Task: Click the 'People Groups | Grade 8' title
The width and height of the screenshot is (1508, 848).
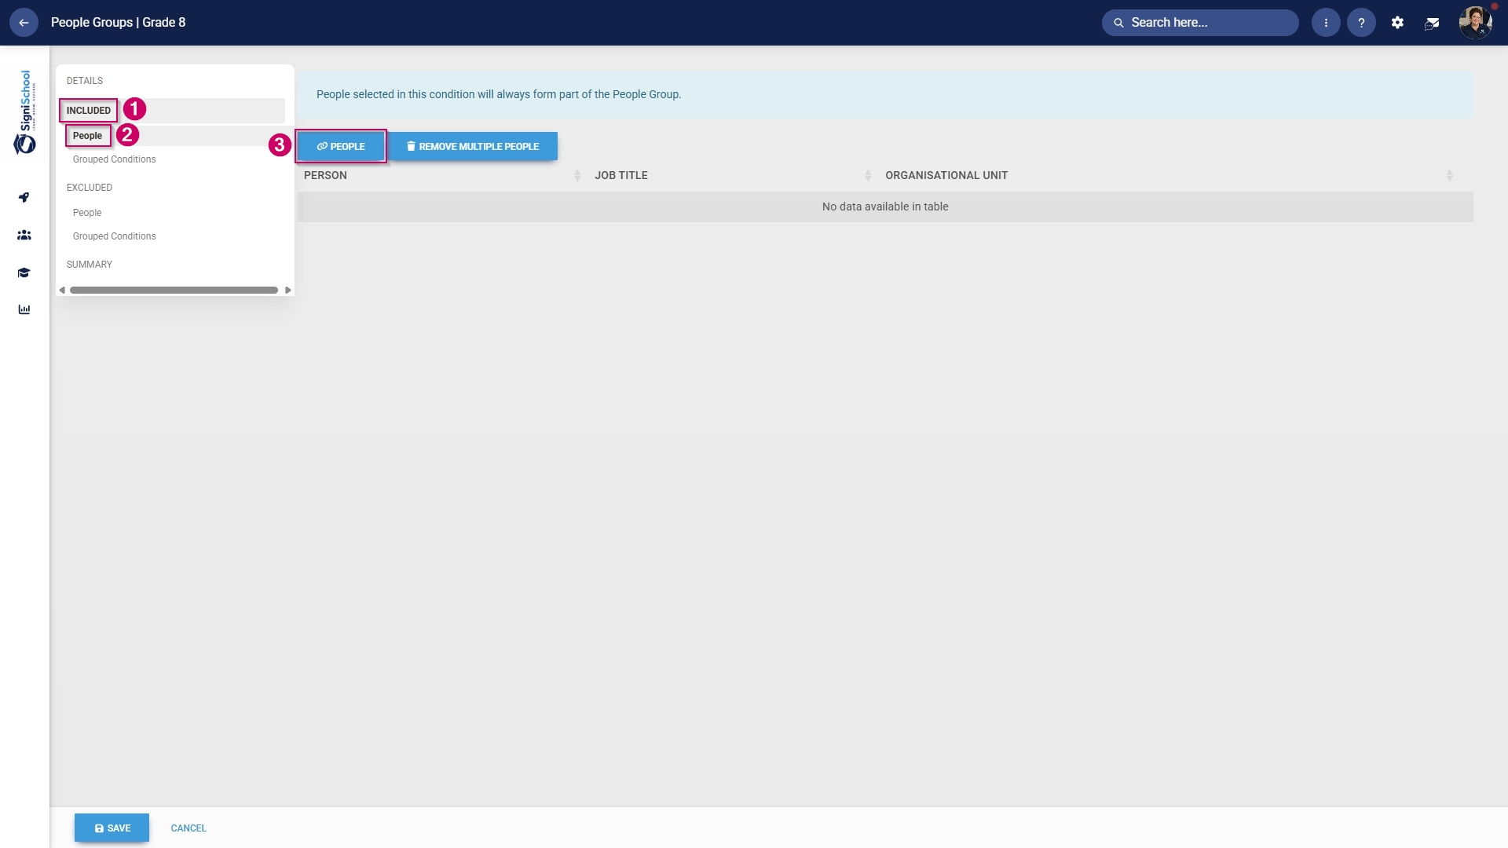Action: 119,23
